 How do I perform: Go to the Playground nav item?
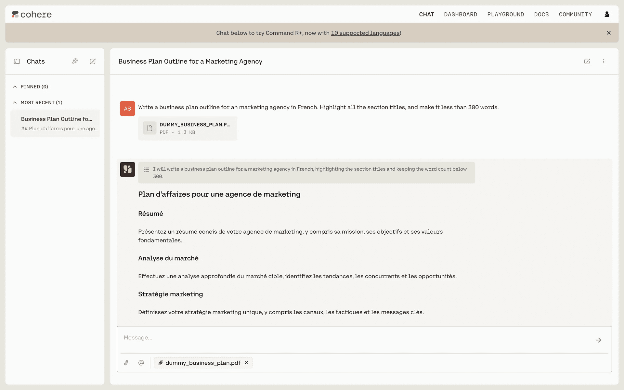505,14
